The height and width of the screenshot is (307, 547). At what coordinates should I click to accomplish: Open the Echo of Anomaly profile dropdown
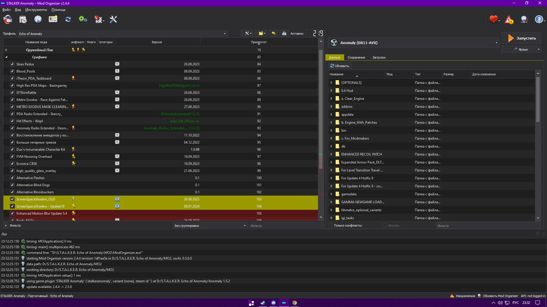(x=123, y=33)
